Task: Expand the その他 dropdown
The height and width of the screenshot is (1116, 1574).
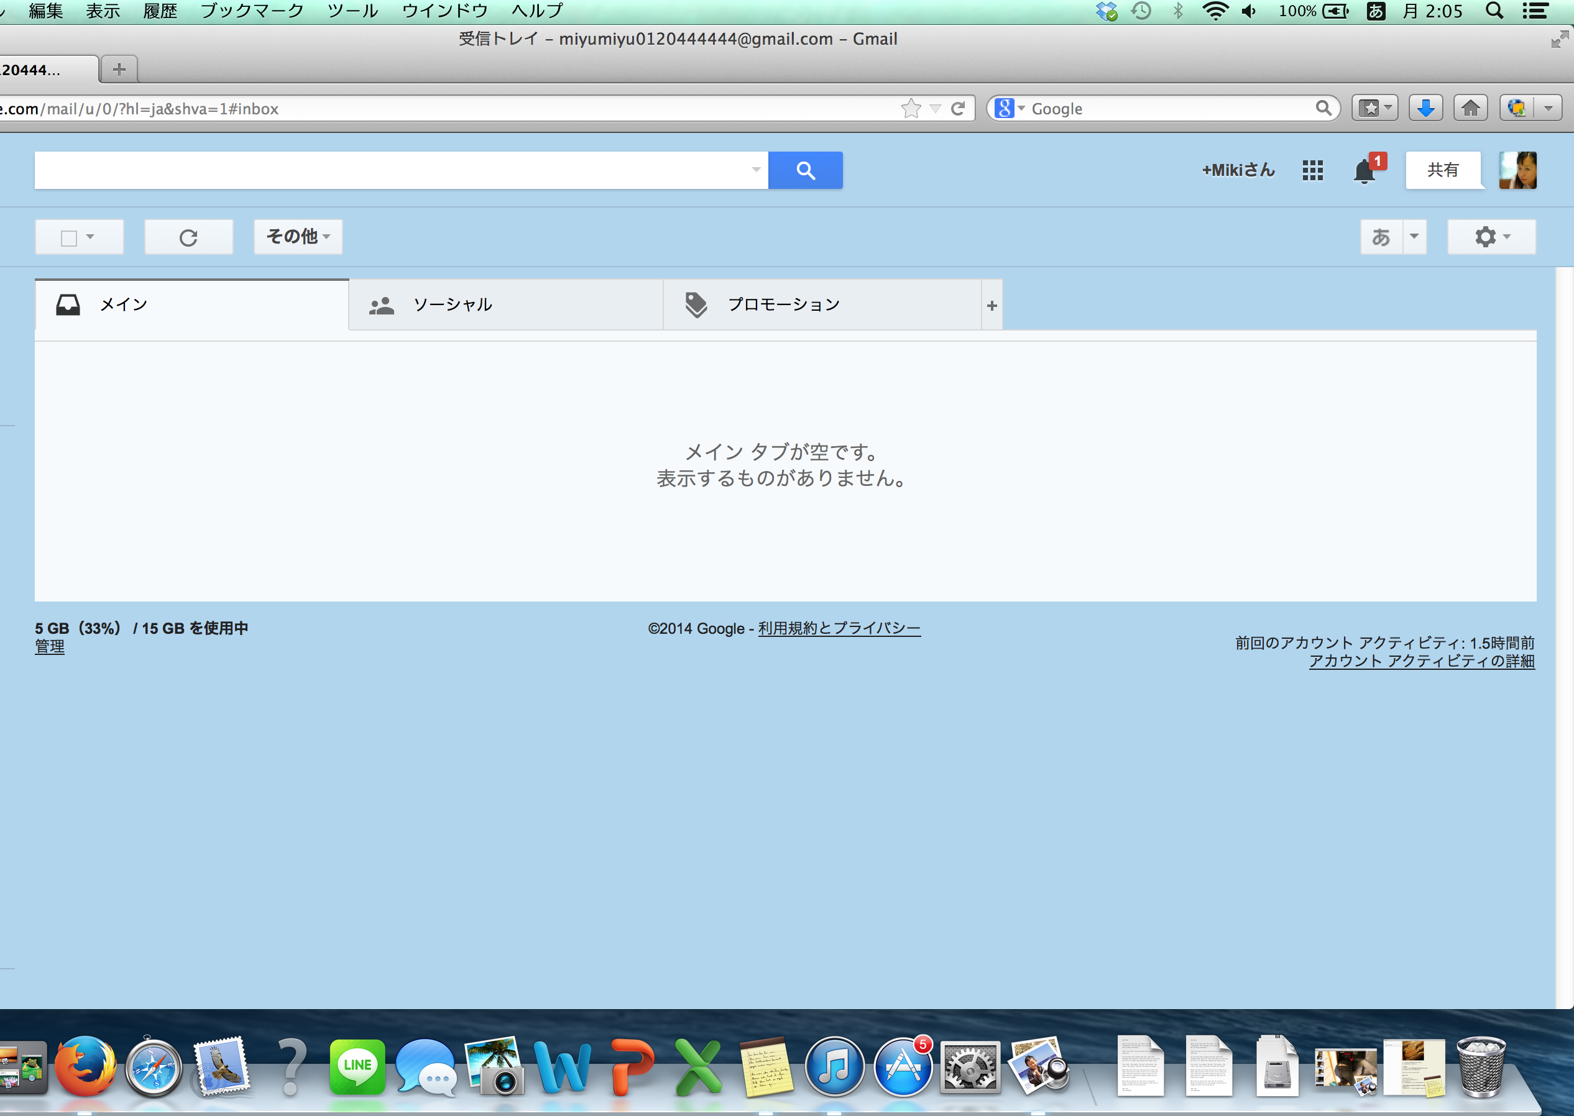Action: 298,237
